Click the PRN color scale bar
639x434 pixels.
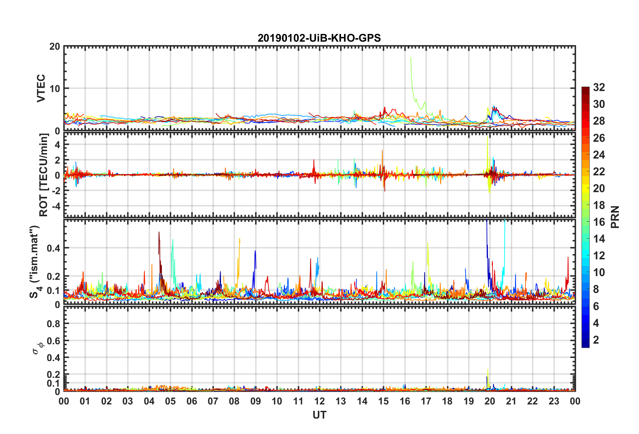point(585,217)
